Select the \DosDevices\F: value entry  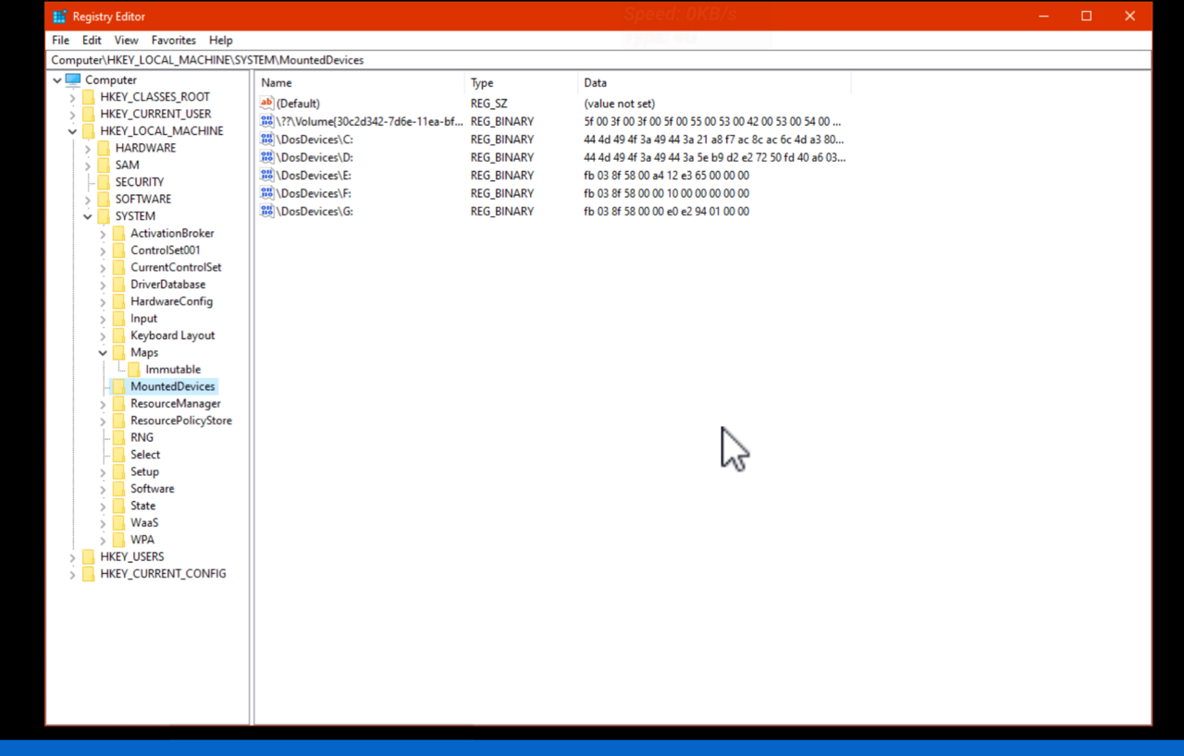[314, 194]
